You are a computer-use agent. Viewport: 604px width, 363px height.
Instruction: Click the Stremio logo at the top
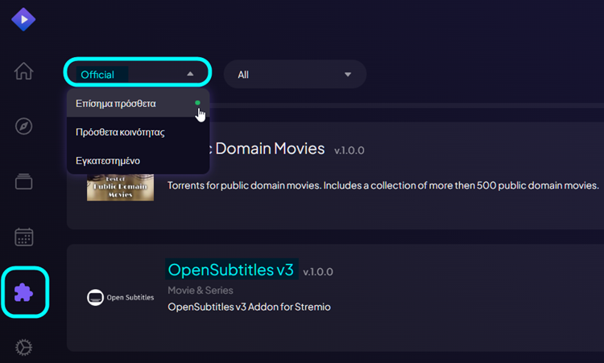(x=23, y=19)
